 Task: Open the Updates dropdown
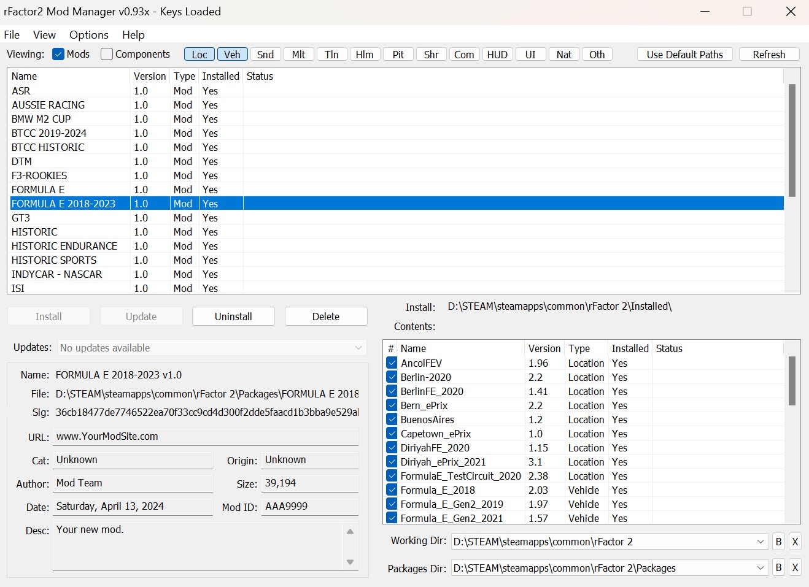coord(212,348)
